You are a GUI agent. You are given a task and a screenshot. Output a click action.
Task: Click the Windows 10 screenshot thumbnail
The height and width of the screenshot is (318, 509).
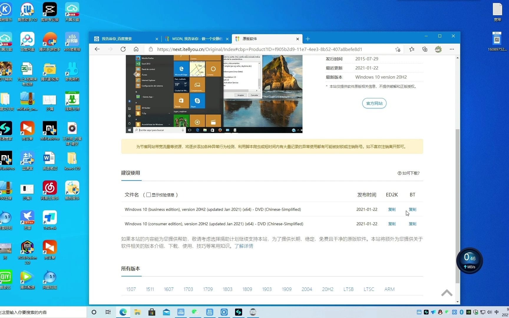pos(214,94)
